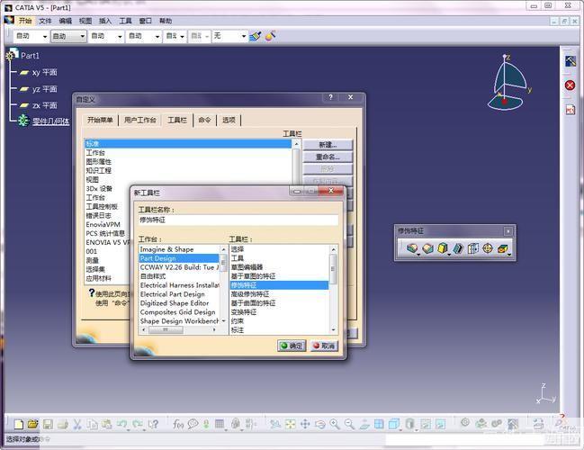The image size is (584, 450).
Task: Click the New document icon
Action: point(19,424)
